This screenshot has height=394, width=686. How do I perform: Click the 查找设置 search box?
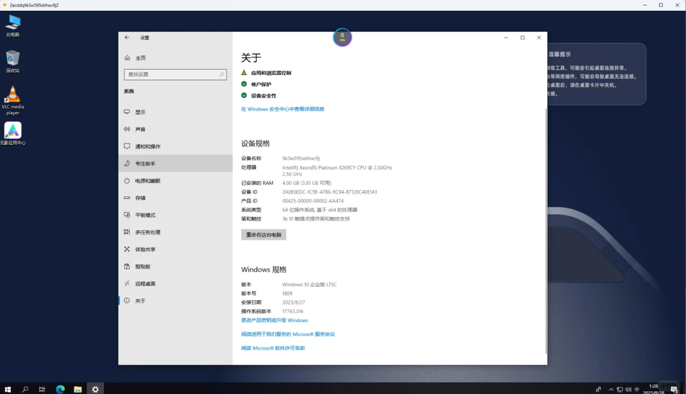click(x=175, y=74)
